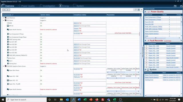Click the System monitor icon in issues panel
The height and width of the screenshot is (102, 183).
coord(148,70)
